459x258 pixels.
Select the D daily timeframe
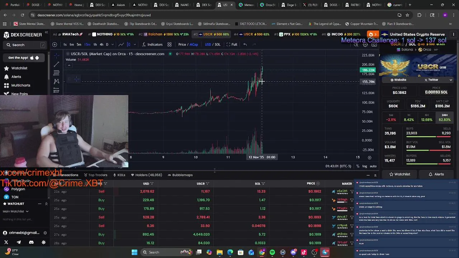[x=107, y=44]
